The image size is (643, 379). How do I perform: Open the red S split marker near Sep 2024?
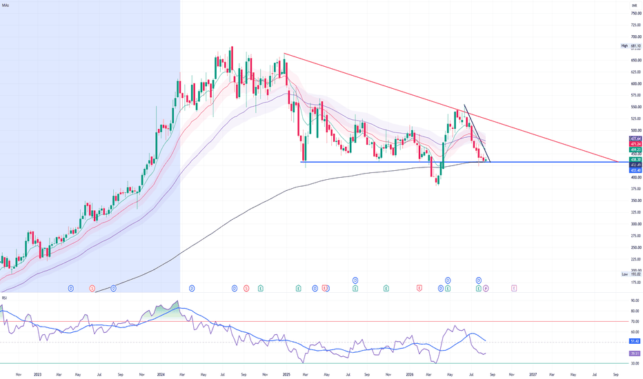246,289
